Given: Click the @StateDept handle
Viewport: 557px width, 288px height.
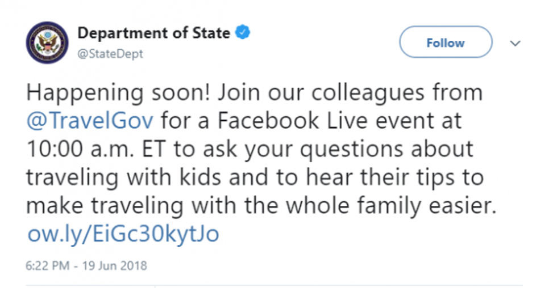Looking at the screenshot, I should tap(110, 54).
